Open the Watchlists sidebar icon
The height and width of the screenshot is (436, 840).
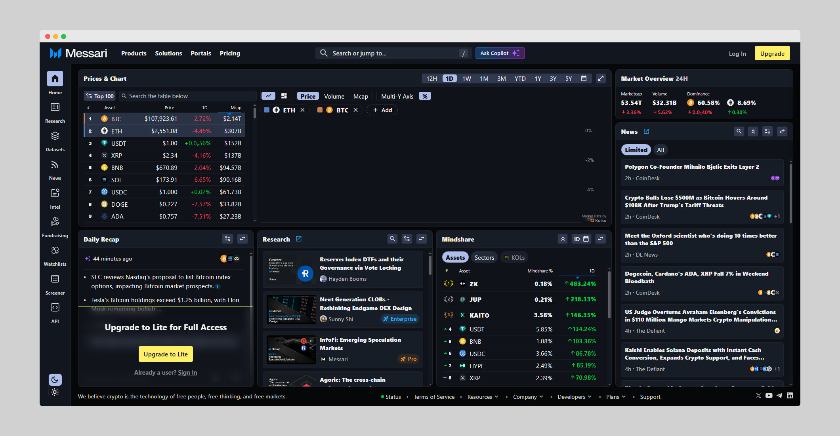point(55,250)
